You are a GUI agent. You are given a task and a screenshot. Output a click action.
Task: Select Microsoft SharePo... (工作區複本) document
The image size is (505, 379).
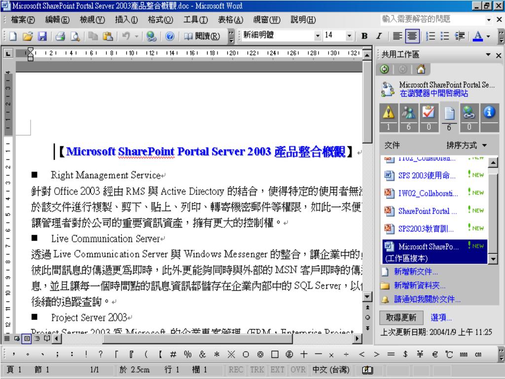434,252
